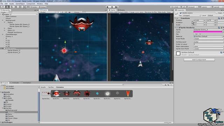Viewport: 224px width, 126px height.
Task: Collapse the Assets folder tree
Action: (x=1, y=92)
